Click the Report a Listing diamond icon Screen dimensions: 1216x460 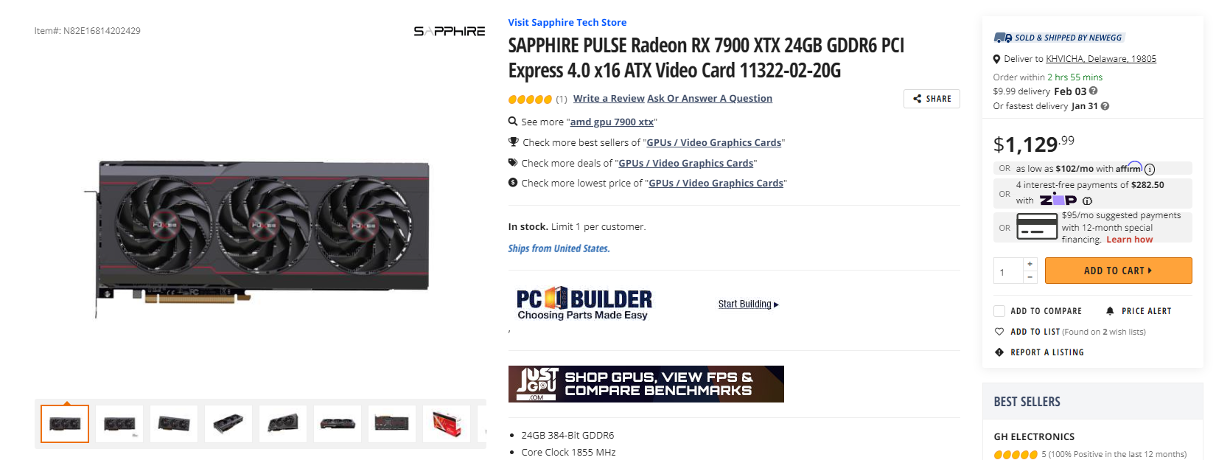[x=999, y=352]
